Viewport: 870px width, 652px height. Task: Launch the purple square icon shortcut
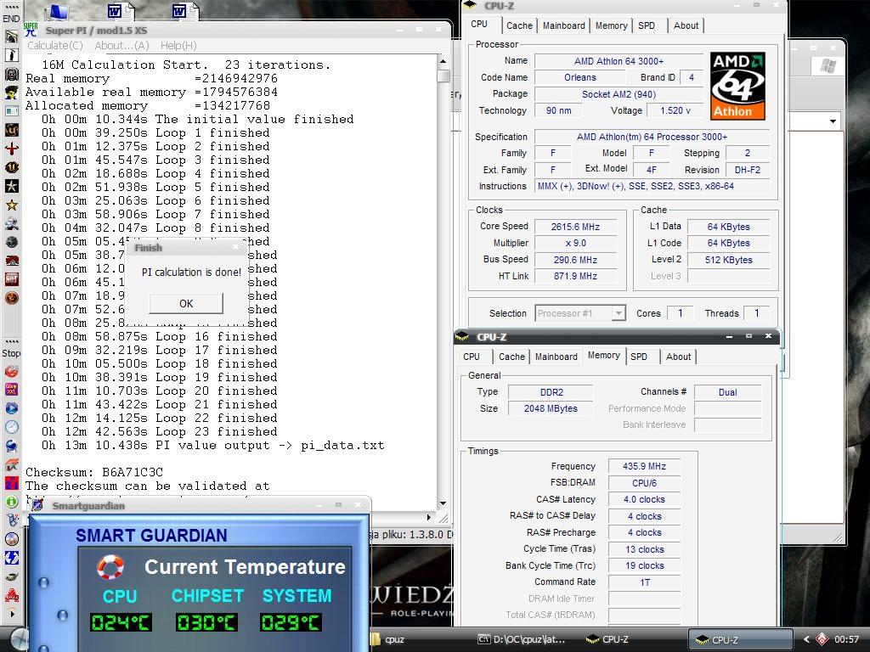(11, 389)
